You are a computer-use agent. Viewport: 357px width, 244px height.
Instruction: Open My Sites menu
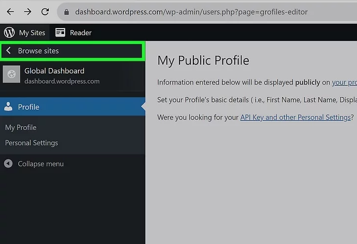coord(25,33)
